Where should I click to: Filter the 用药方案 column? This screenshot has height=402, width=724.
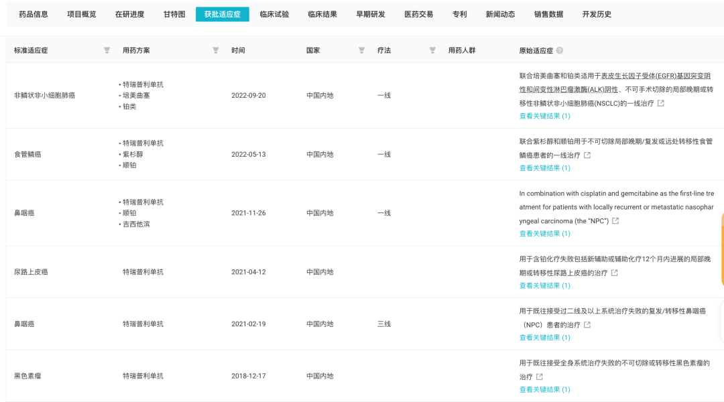(216, 50)
